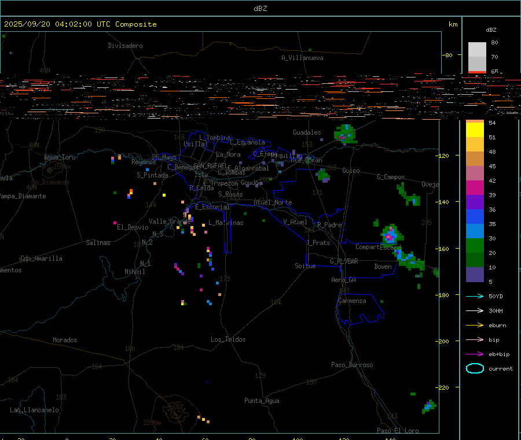Click the pink bip arrow icon

(475, 339)
